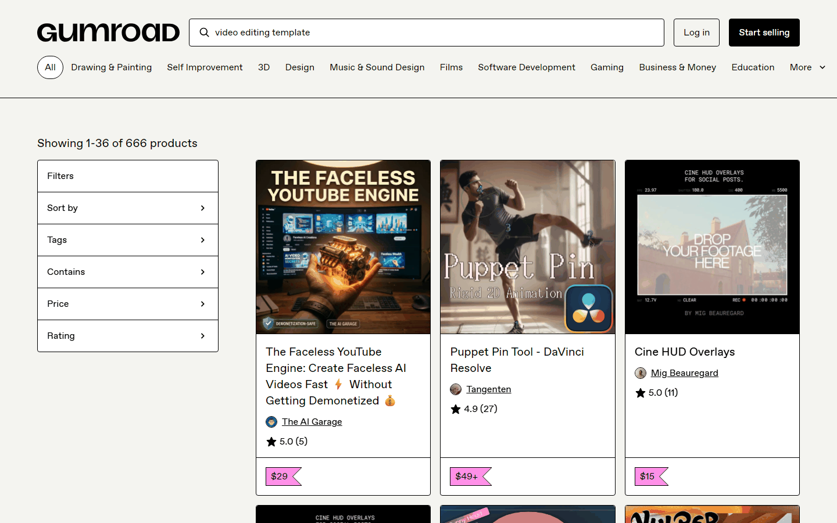This screenshot has height=523, width=837.
Task: Click the $15 price tag
Action: coord(651,477)
